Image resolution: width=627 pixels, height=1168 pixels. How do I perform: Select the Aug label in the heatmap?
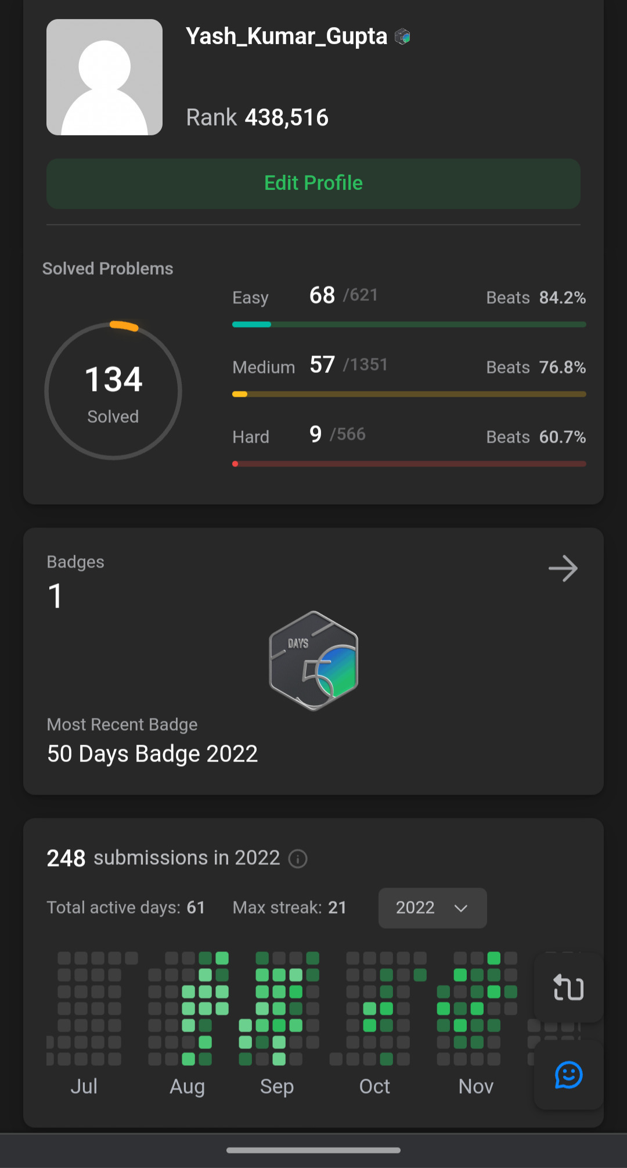pos(187,1086)
